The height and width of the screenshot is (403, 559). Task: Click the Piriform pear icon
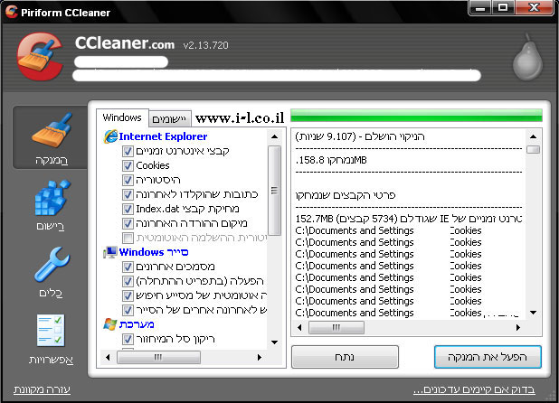pyautogui.click(x=526, y=60)
